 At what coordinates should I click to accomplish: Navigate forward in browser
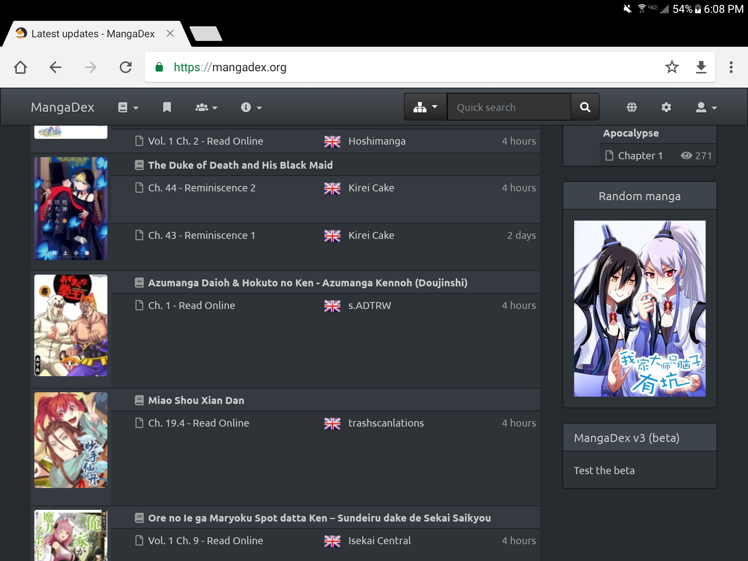pos(91,67)
